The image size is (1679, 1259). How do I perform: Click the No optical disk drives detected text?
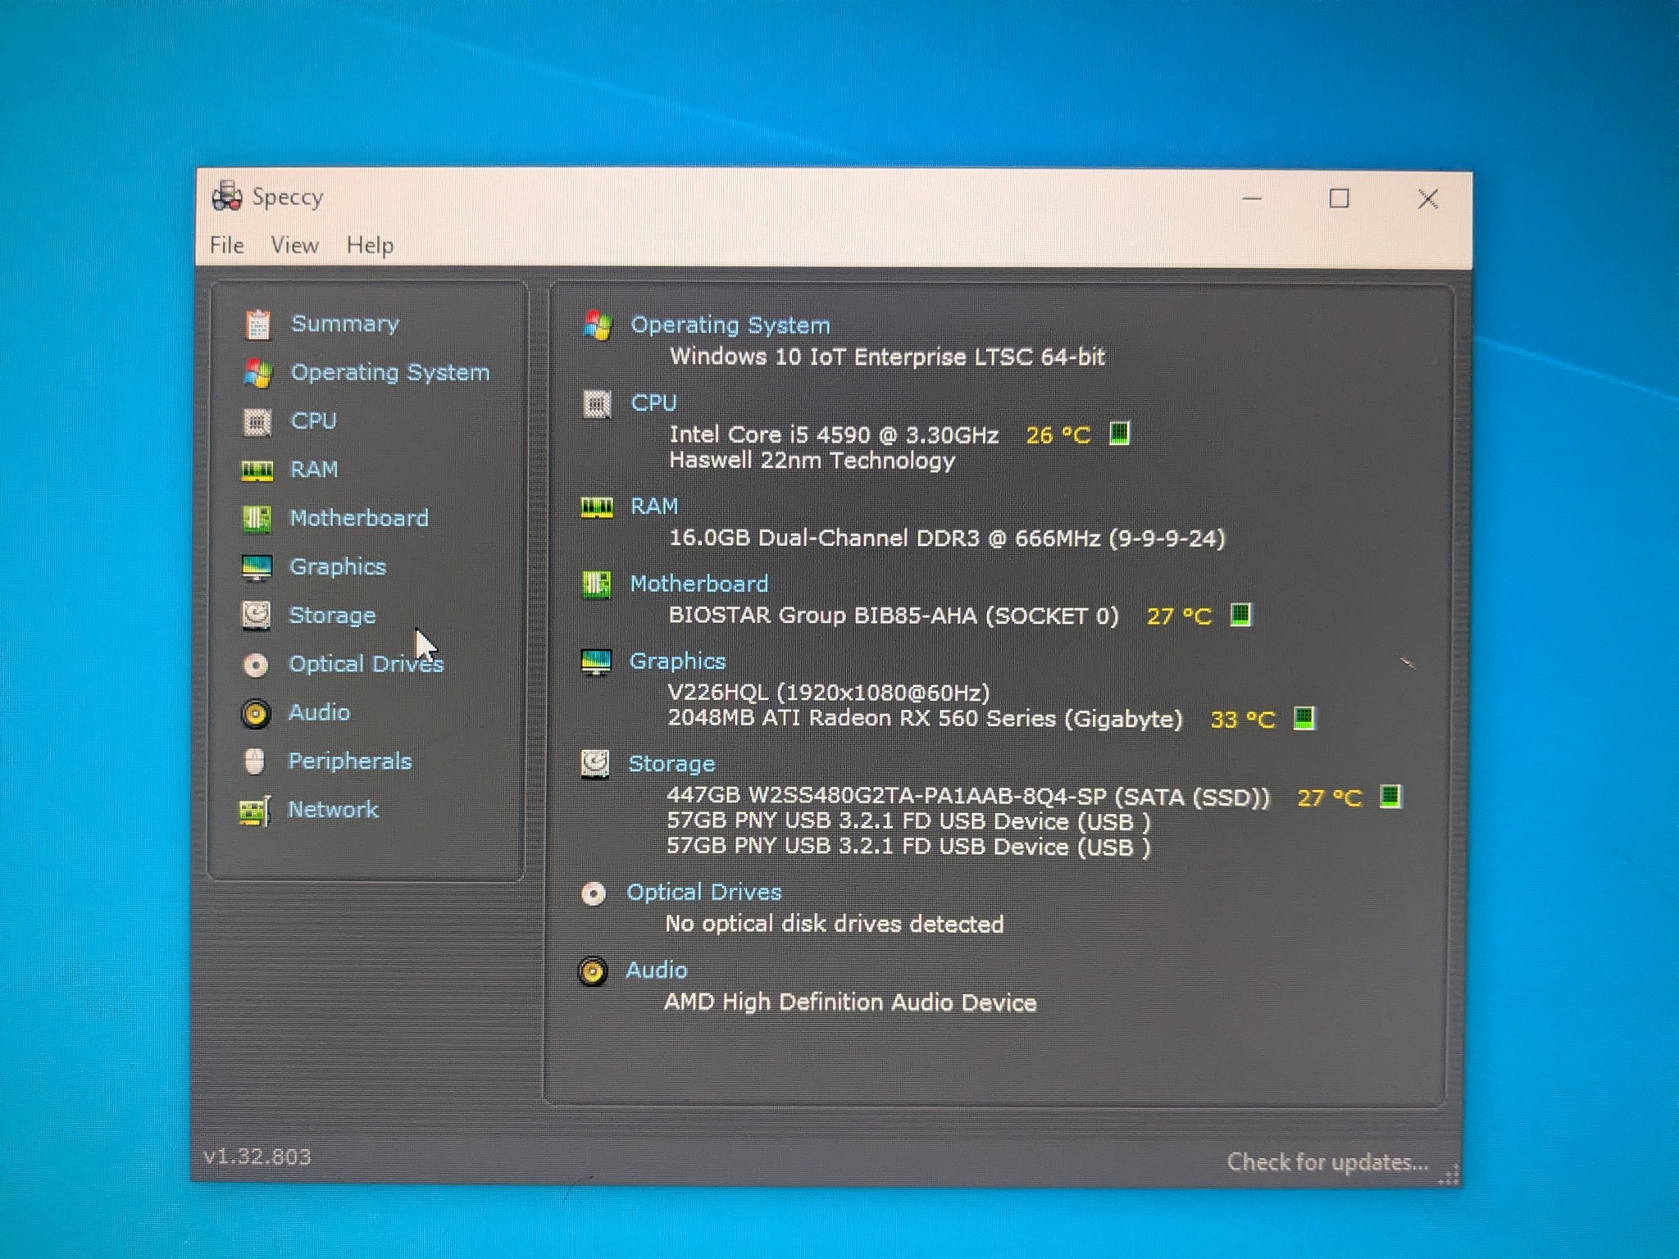click(834, 924)
